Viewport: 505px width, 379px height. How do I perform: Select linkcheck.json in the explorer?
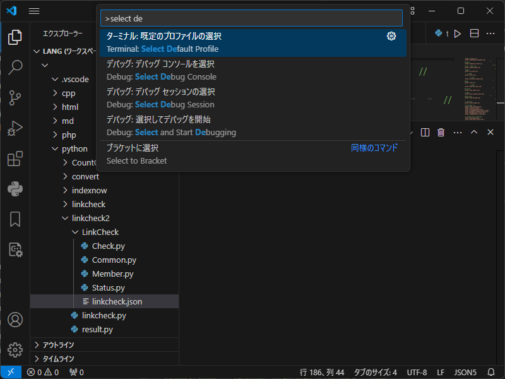pos(104,302)
